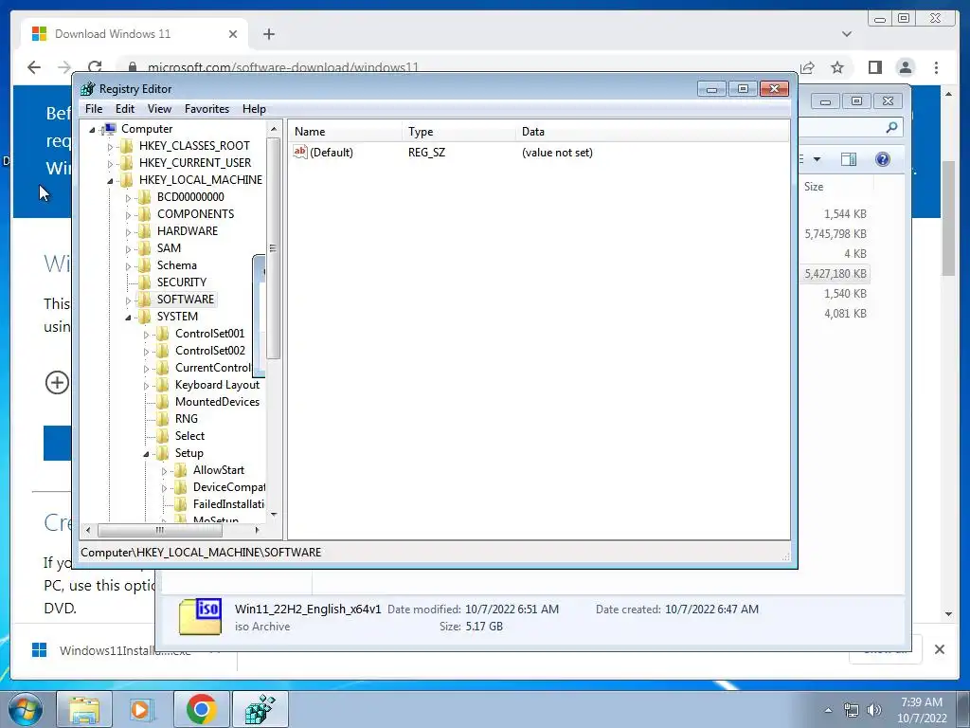
Task: Open the File menu in Registry Editor
Action: click(x=94, y=109)
